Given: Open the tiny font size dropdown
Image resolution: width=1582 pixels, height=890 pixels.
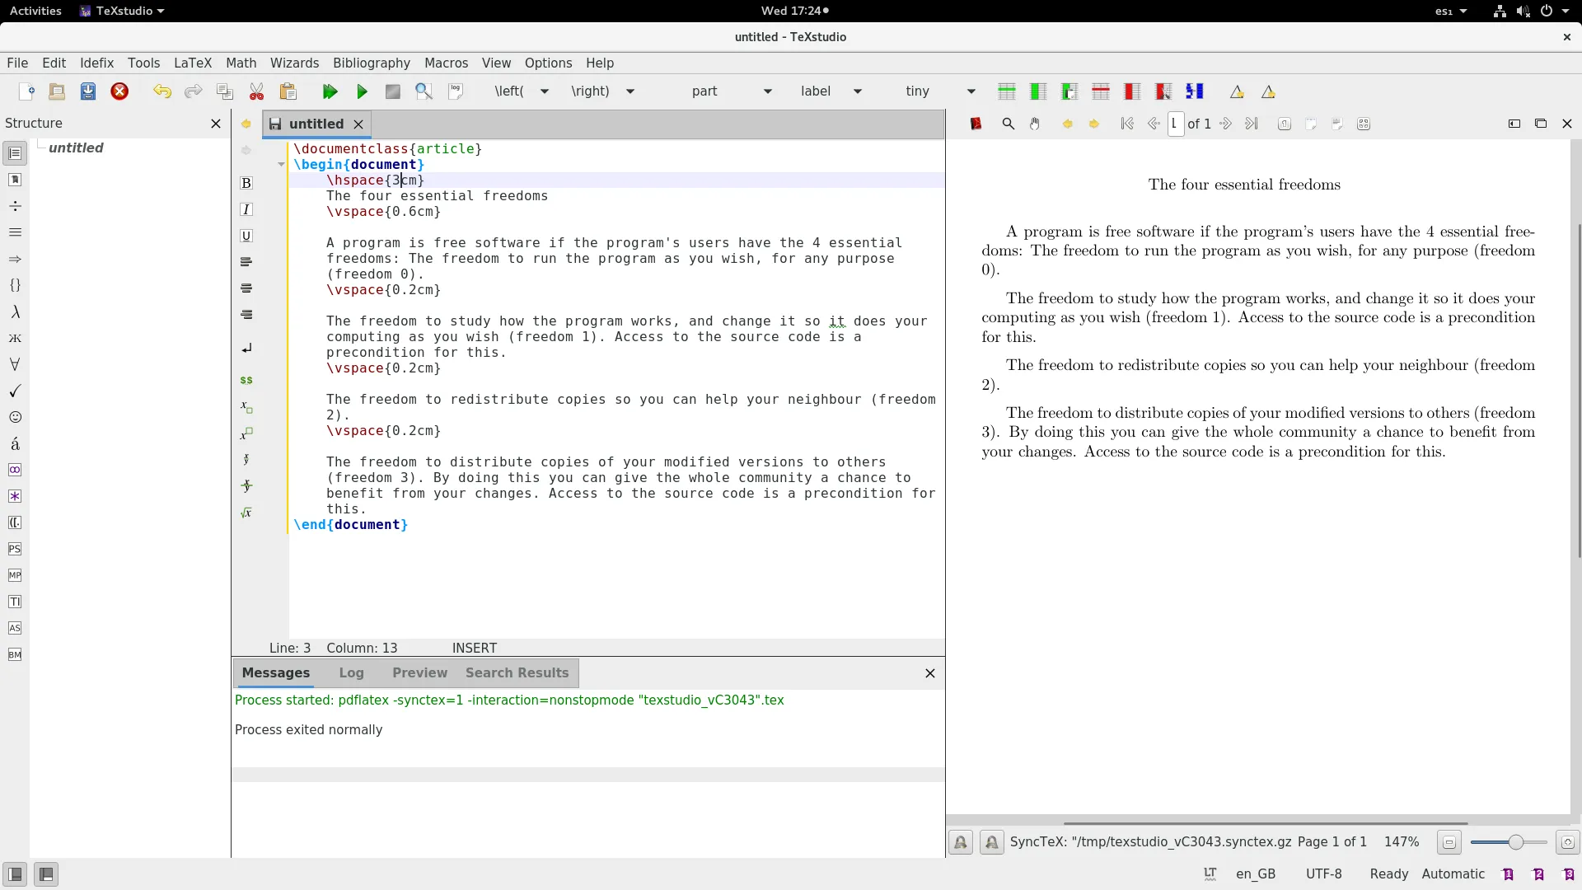Looking at the screenshot, I should coord(971,91).
